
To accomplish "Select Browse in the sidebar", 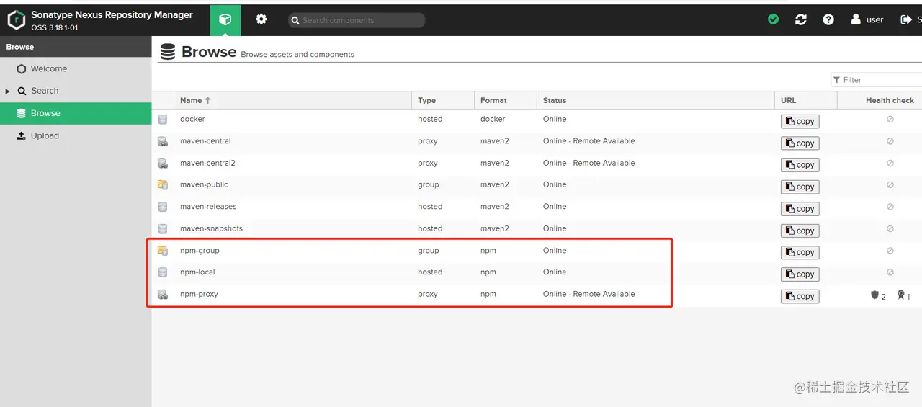I will (76, 113).
